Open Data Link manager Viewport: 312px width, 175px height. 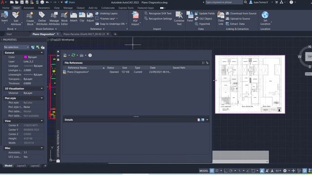click(x=221, y=18)
